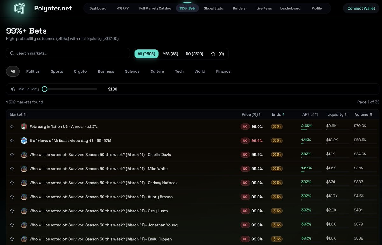This screenshot has height=245, width=382.
Task: Sort table by APY arrows
Action: coord(317,114)
